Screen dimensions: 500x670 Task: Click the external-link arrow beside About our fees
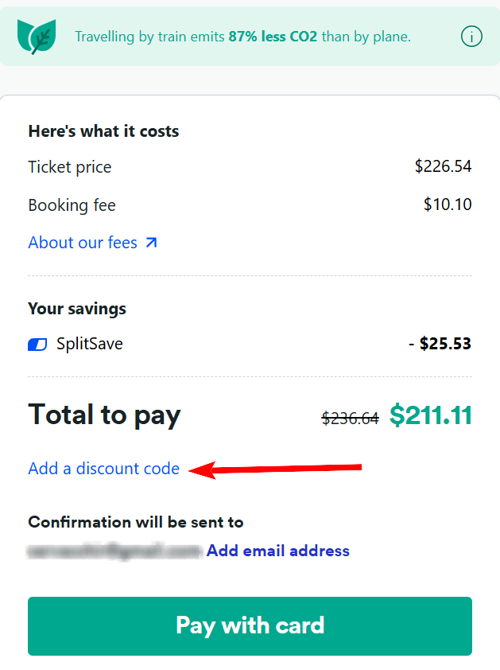[153, 240]
